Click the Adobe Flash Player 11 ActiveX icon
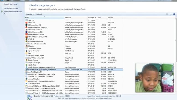 pyautogui.click(x=27, y=27)
